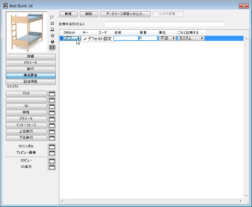Click the 名前 column header
The height and width of the screenshot is (207, 252).
click(x=126, y=33)
